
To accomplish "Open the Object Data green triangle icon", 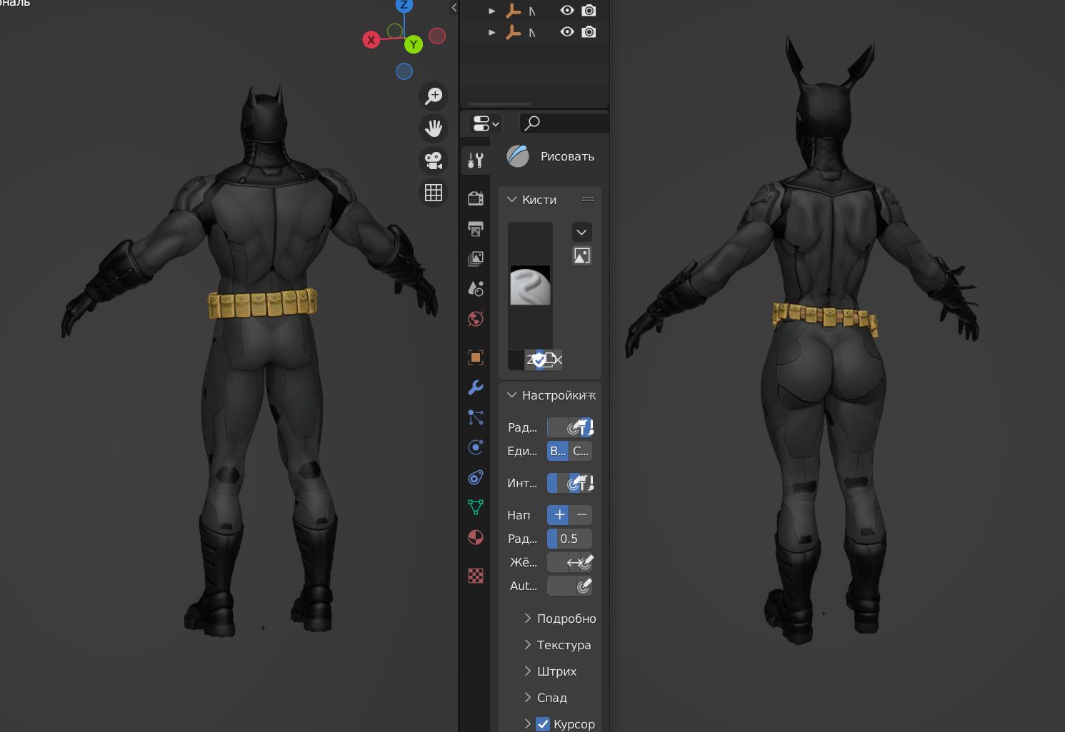I will 476,507.
